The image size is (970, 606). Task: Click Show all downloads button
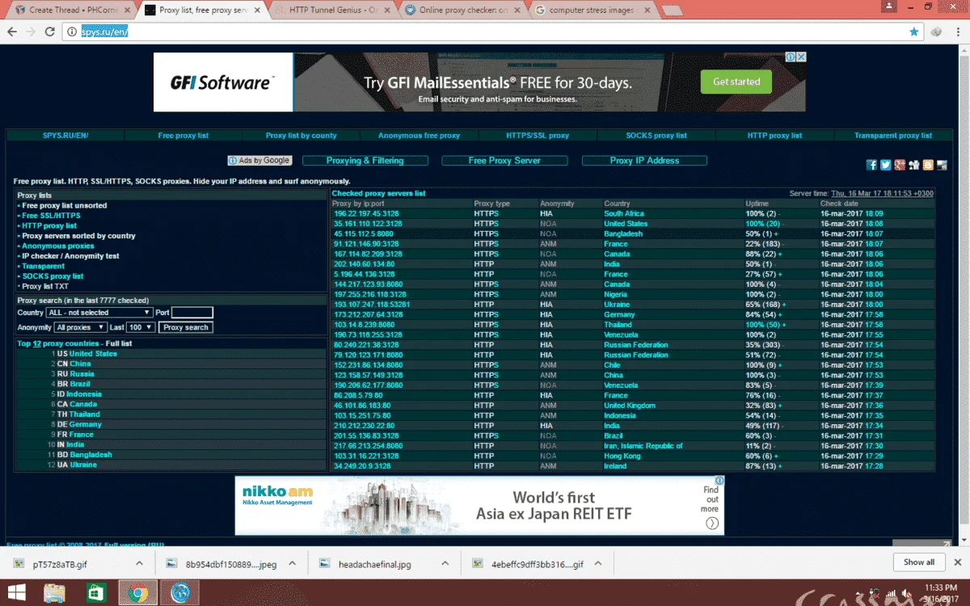tap(919, 562)
